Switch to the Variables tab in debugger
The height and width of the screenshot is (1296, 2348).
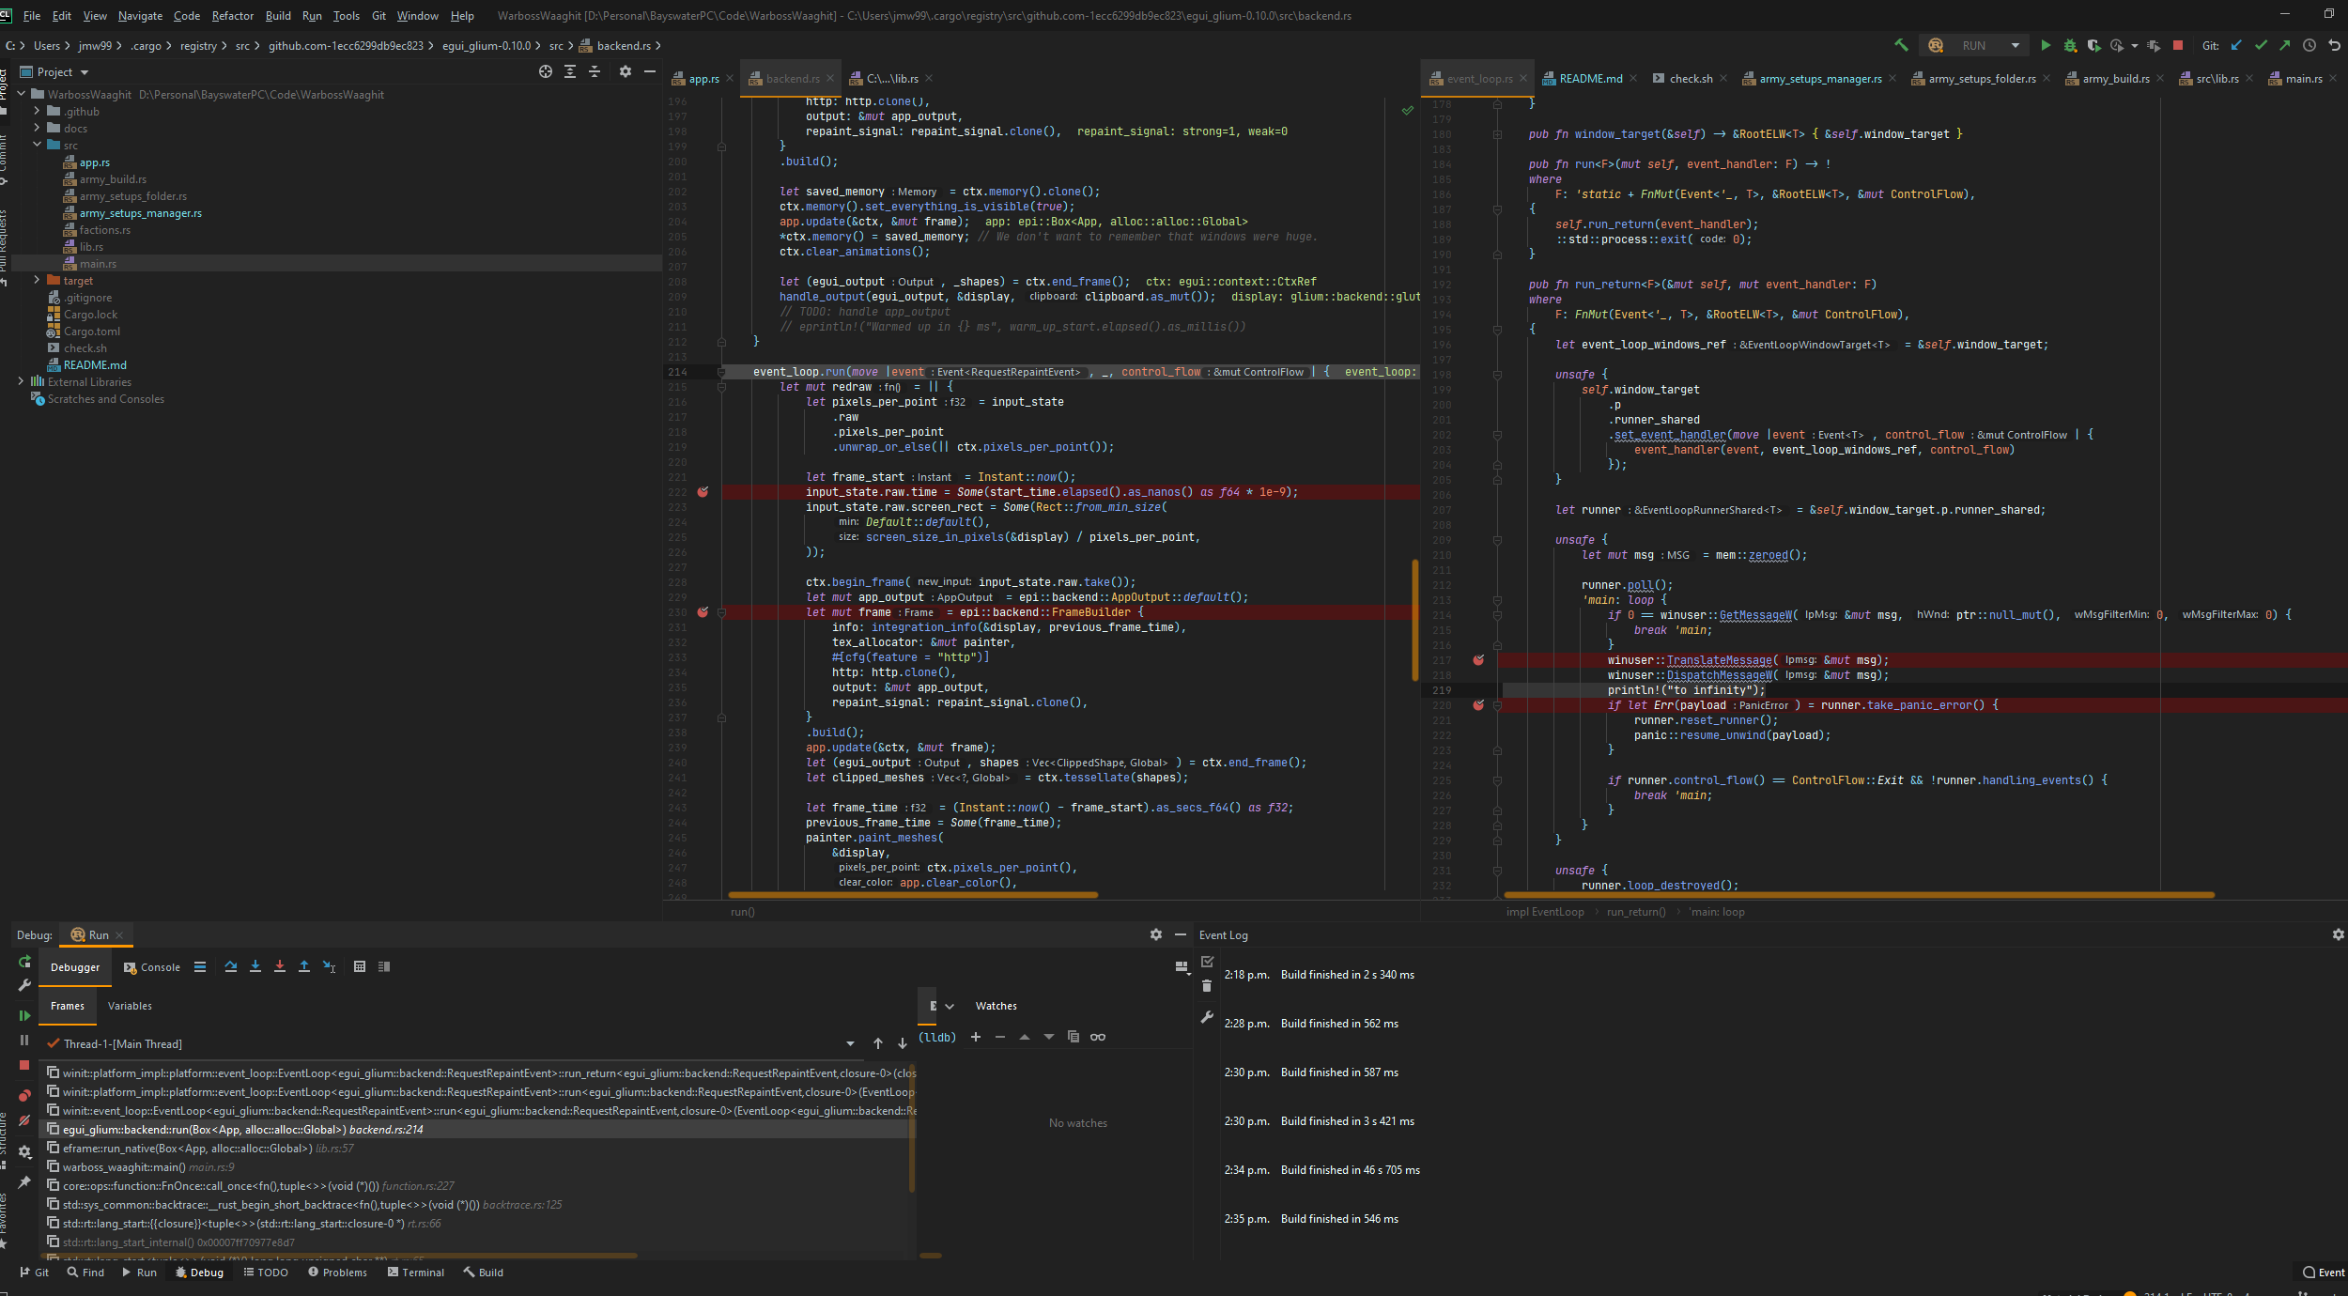tap(130, 1006)
